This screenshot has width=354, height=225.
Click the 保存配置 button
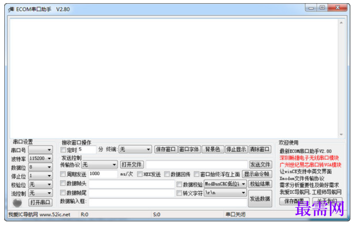tap(294, 201)
